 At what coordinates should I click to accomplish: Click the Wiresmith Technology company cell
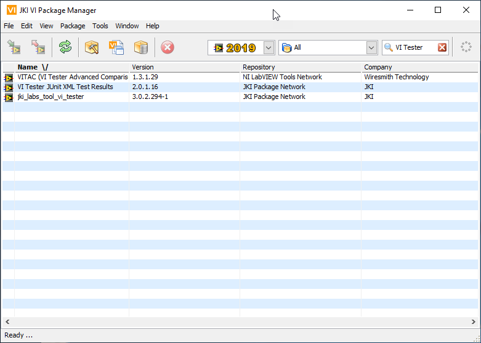[397, 77]
